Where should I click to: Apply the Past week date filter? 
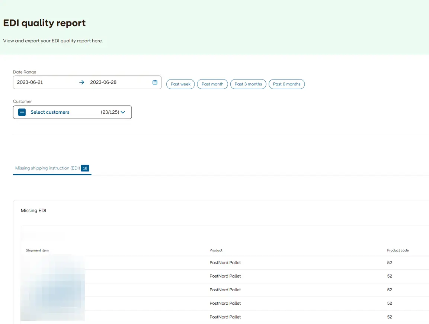click(x=180, y=84)
